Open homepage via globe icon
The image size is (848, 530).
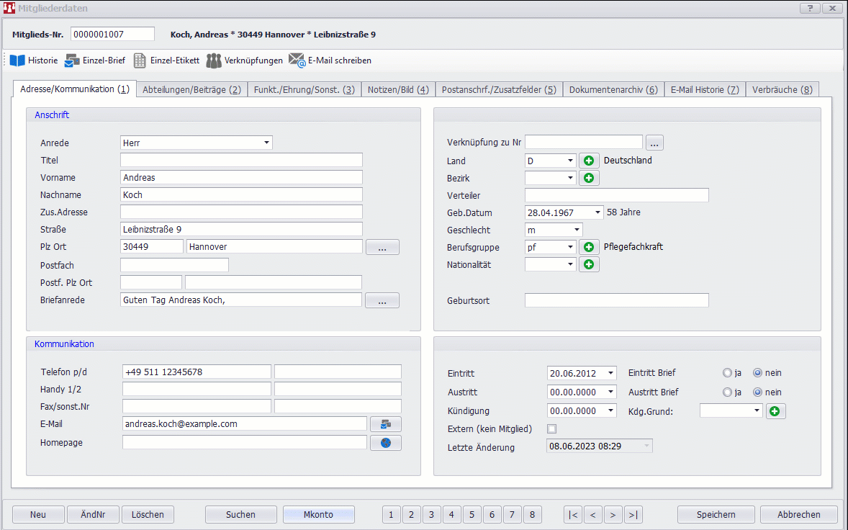coord(385,443)
